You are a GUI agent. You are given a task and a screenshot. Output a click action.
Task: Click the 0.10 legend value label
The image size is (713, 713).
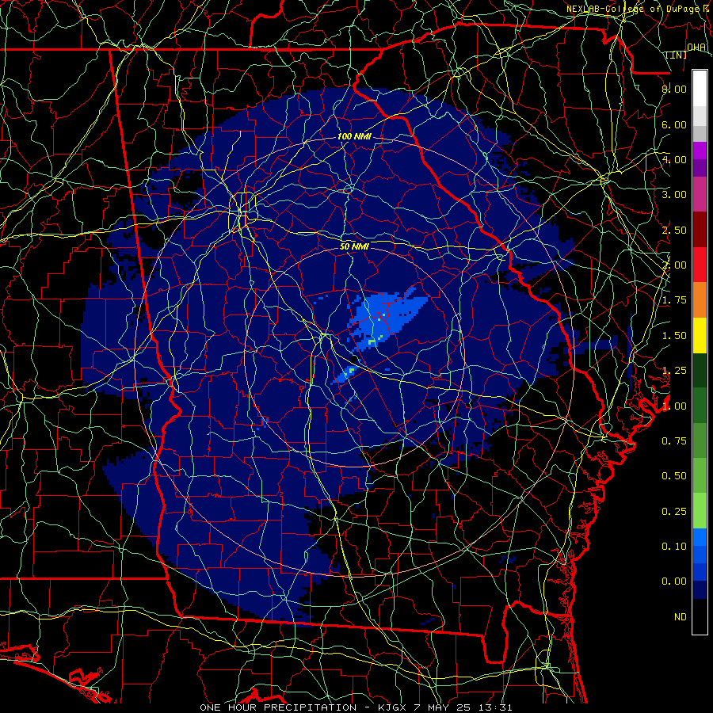click(x=674, y=547)
